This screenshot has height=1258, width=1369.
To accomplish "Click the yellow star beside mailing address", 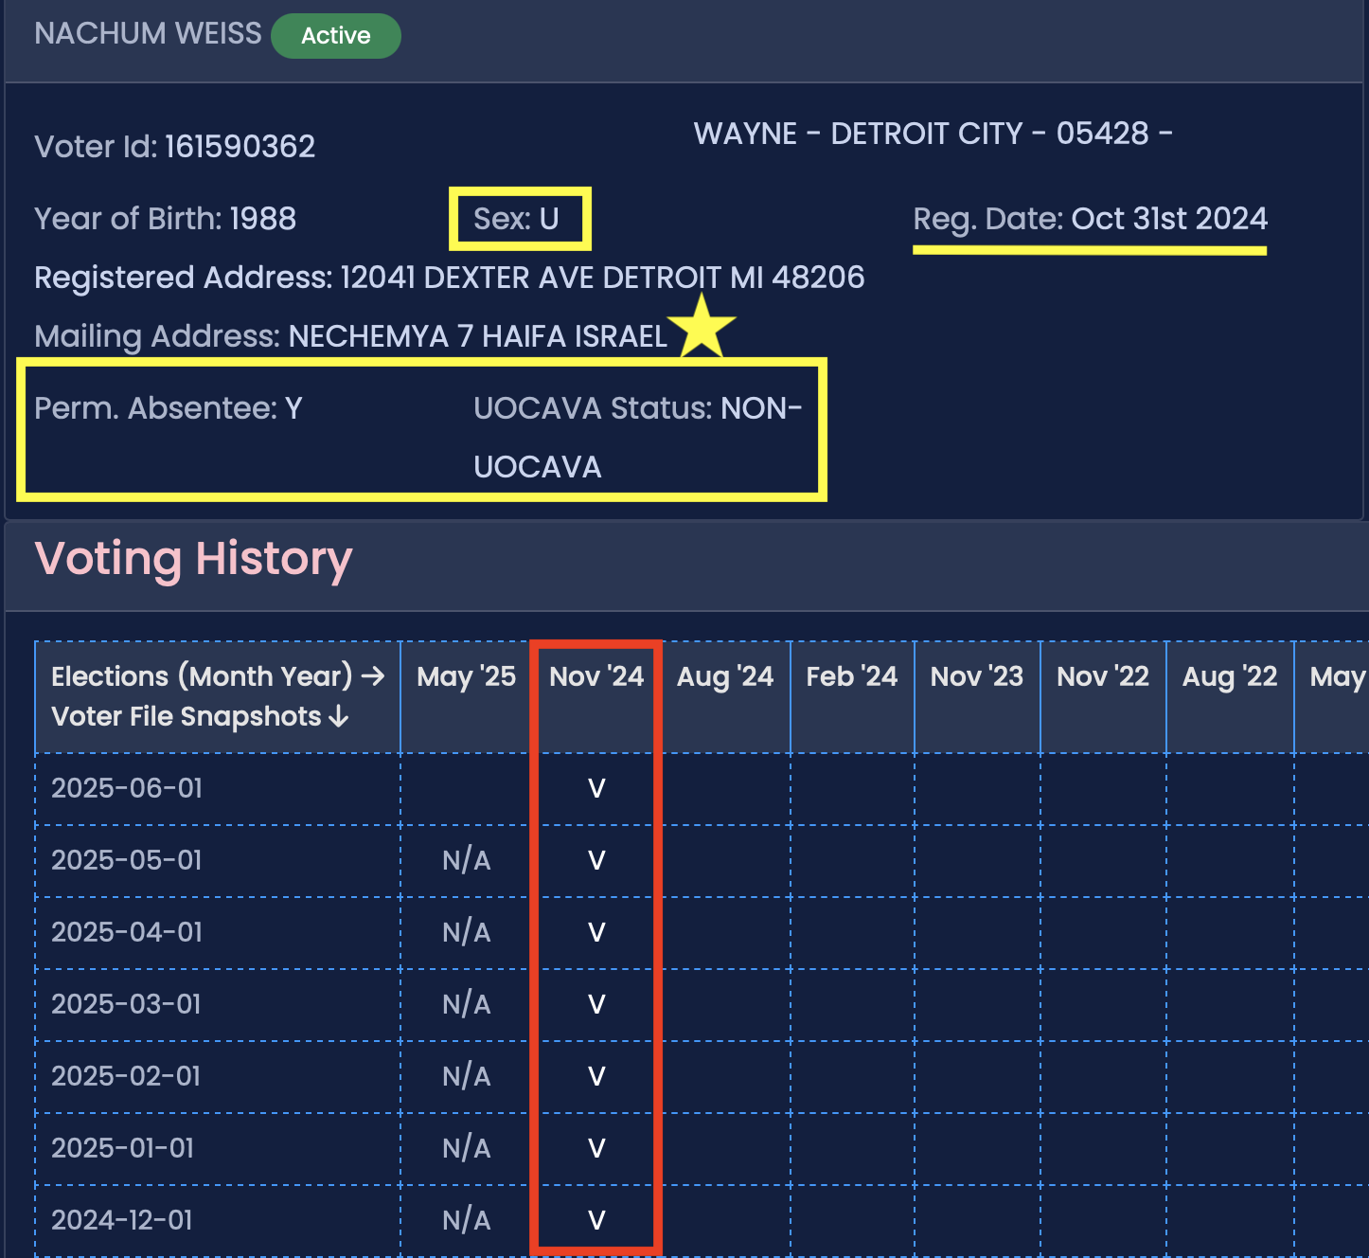I will 702,327.
